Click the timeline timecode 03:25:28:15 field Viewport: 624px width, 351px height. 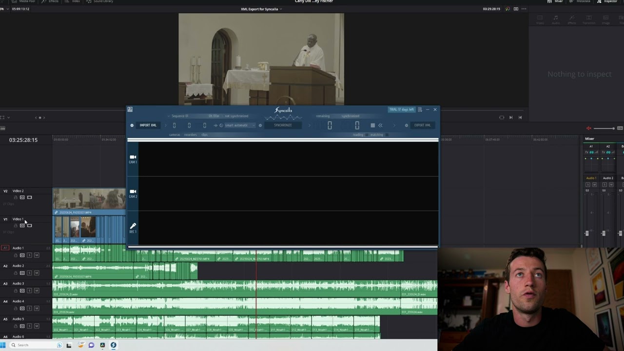tap(23, 140)
